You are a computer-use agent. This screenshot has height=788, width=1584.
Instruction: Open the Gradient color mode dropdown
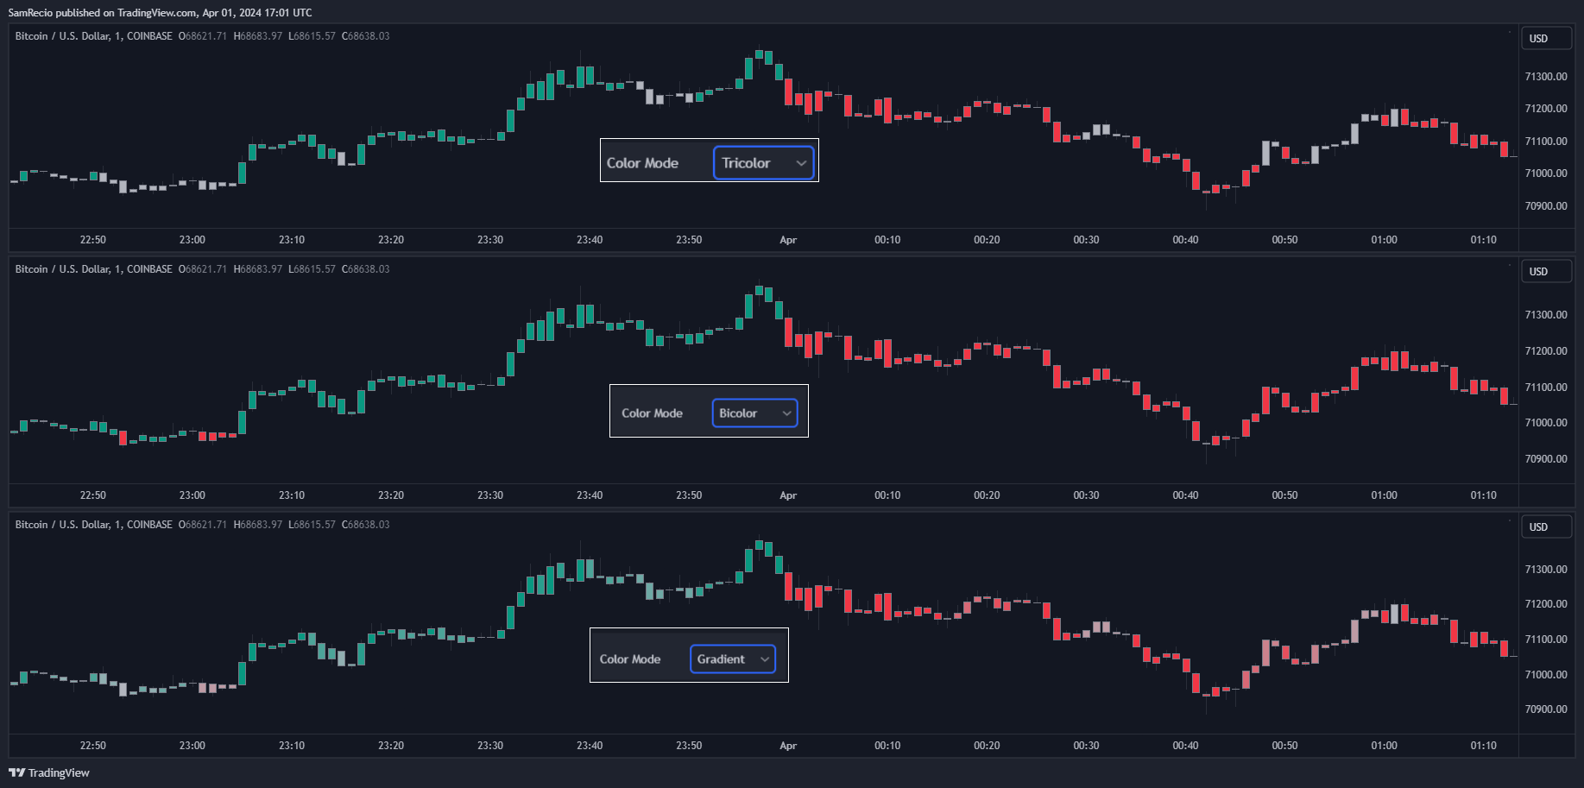pos(733,659)
